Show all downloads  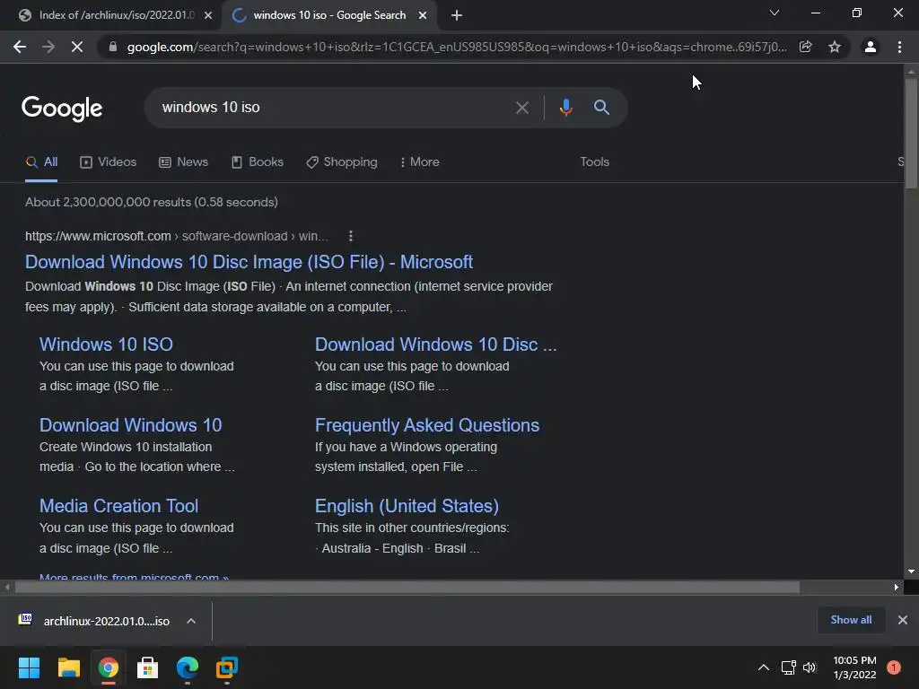(x=851, y=620)
